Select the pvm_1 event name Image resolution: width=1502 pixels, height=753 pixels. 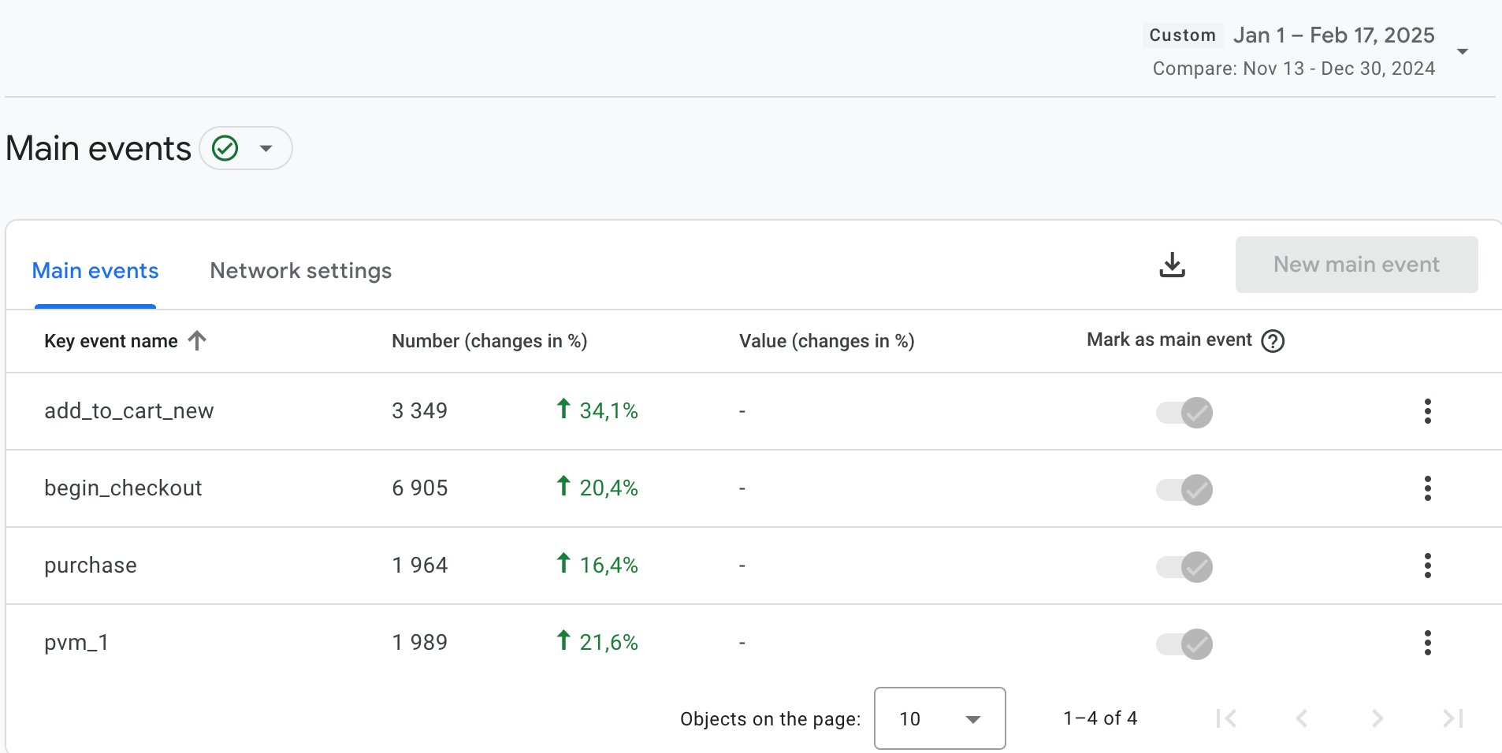[x=76, y=643]
